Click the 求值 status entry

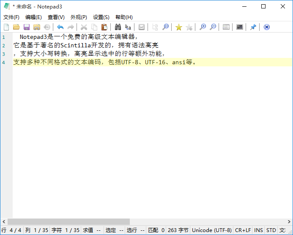(x=92, y=230)
